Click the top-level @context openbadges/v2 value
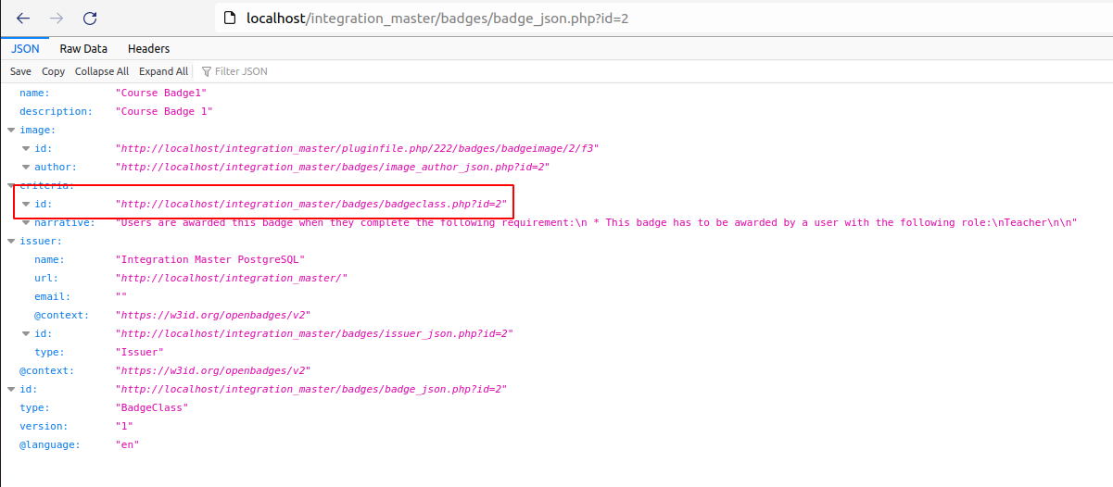This screenshot has width=1113, height=487. pyautogui.click(x=213, y=370)
